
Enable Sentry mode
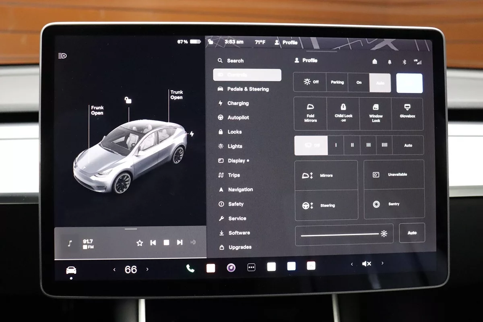coord(394,204)
